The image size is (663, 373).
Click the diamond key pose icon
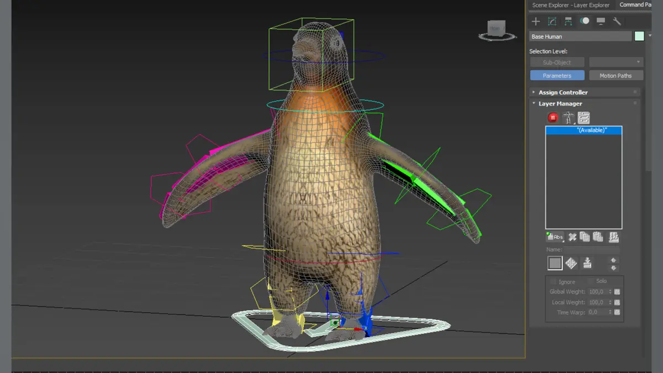coord(571,263)
